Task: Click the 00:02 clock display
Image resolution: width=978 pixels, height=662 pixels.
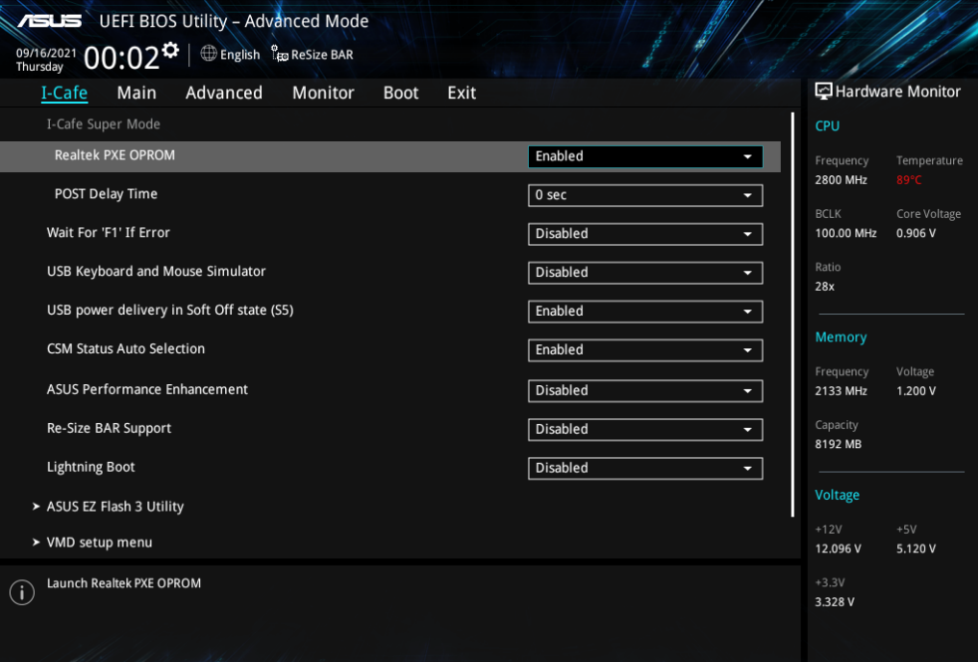Action: [122, 58]
